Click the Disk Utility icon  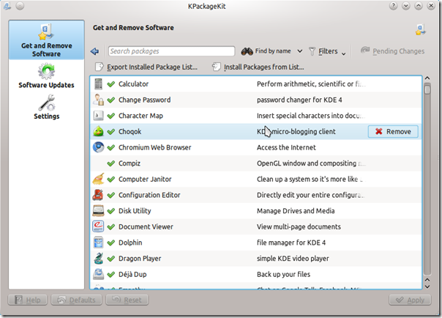[x=99, y=211]
